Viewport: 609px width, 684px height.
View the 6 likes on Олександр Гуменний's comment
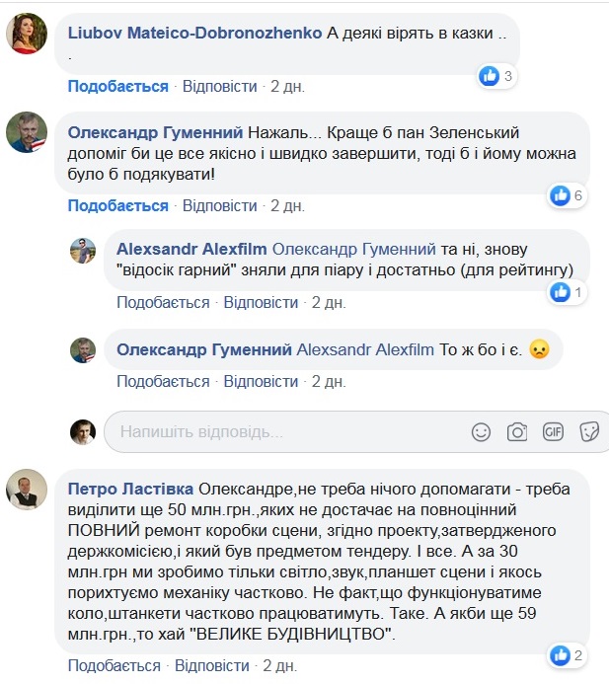click(x=569, y=195)
